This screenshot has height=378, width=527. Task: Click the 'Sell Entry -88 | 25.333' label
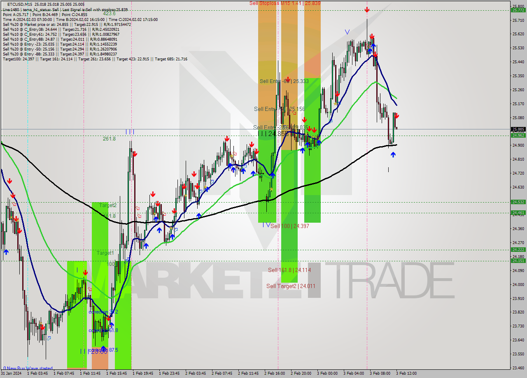pyautogui.click(x=284, y=81)
